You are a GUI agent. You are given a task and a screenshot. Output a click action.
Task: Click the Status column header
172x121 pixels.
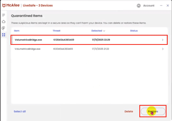pyautogui.click(x=134, y=31)
